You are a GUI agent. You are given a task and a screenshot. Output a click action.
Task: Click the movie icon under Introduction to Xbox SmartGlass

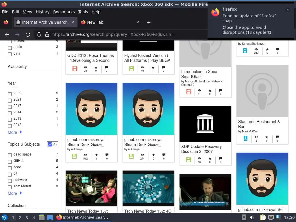click(x=188, y=92)
